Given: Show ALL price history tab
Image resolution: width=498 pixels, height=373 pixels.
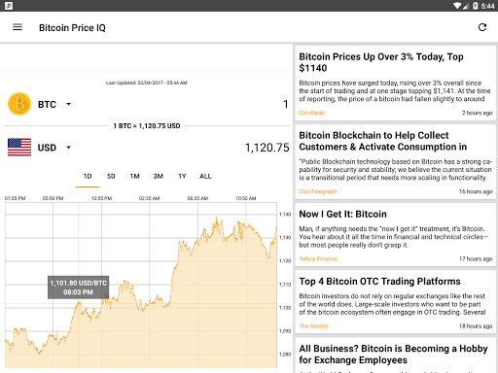Looking at the screenshot, I should (205, 177).
